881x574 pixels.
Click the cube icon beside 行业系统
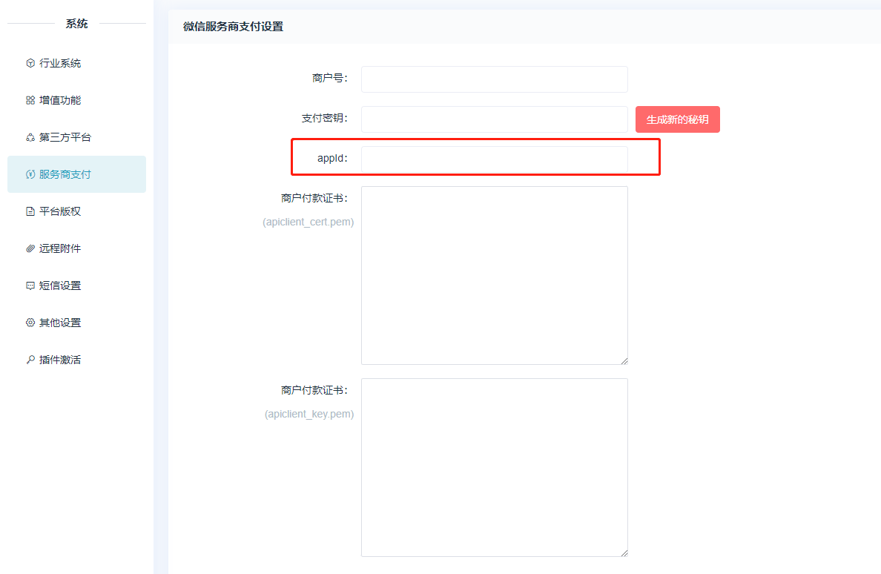click(30, 63)
